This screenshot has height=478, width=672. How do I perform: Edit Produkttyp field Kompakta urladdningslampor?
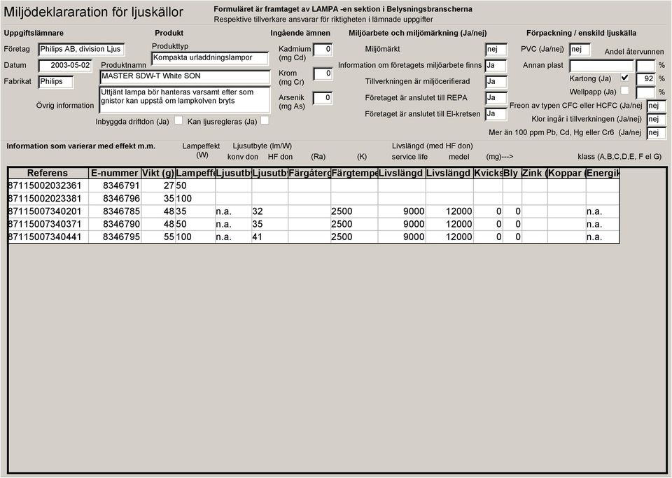click(x=210, y=58)
